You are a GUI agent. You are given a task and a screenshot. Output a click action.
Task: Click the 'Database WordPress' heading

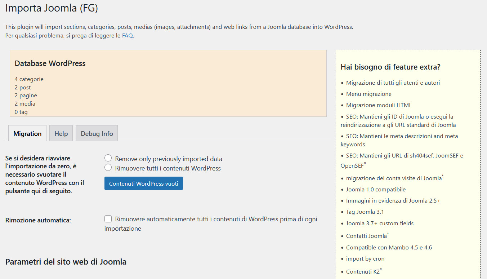coord(50,63)
